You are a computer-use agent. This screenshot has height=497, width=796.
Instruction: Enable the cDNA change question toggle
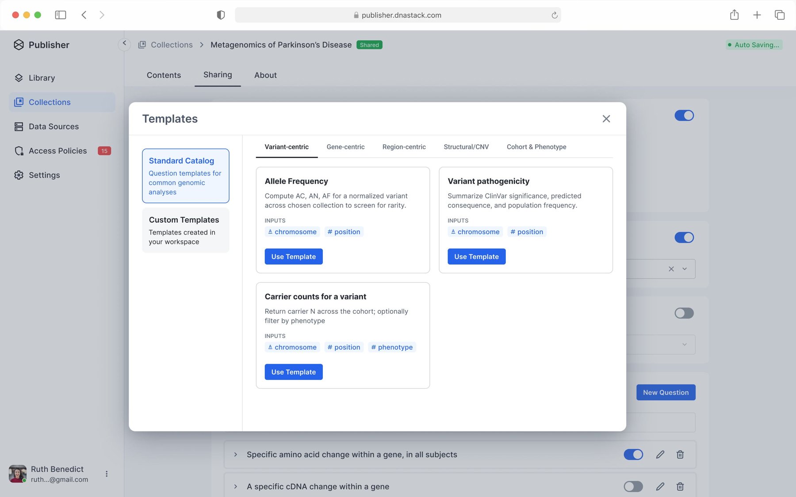point(633,486)
